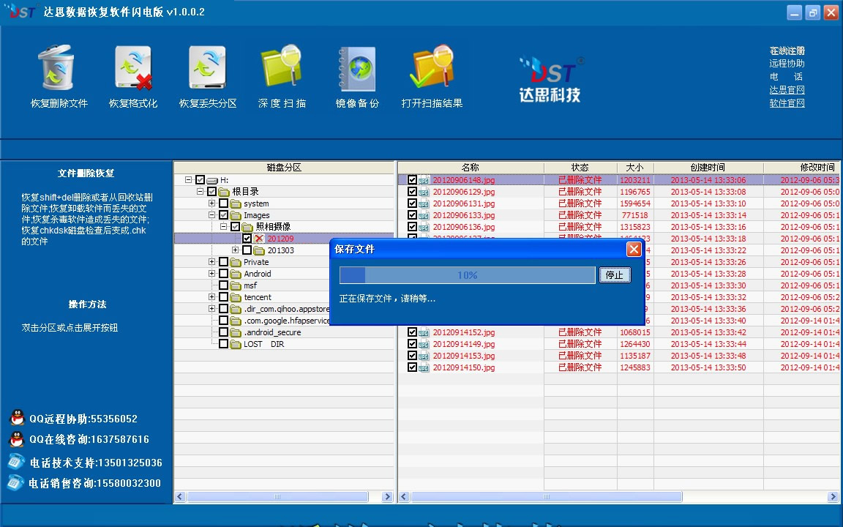Click the file list horizontal scrollbar

pos(545,496)
